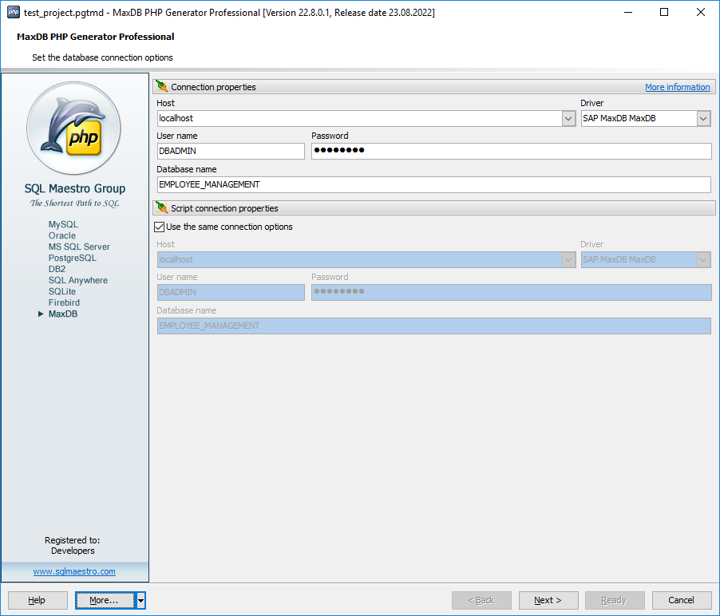Click into the Password field
This screenshot has width=720, height=616.
(x=511, y=152)
